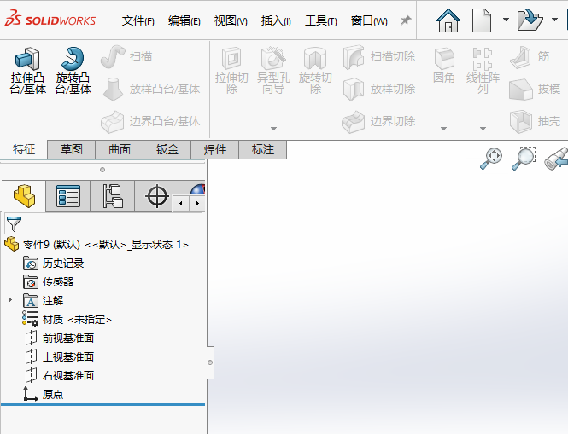This screenshot has width=568, height=434.
Task: Select 原点 origin in the tree
Action: tap(44, 394)
